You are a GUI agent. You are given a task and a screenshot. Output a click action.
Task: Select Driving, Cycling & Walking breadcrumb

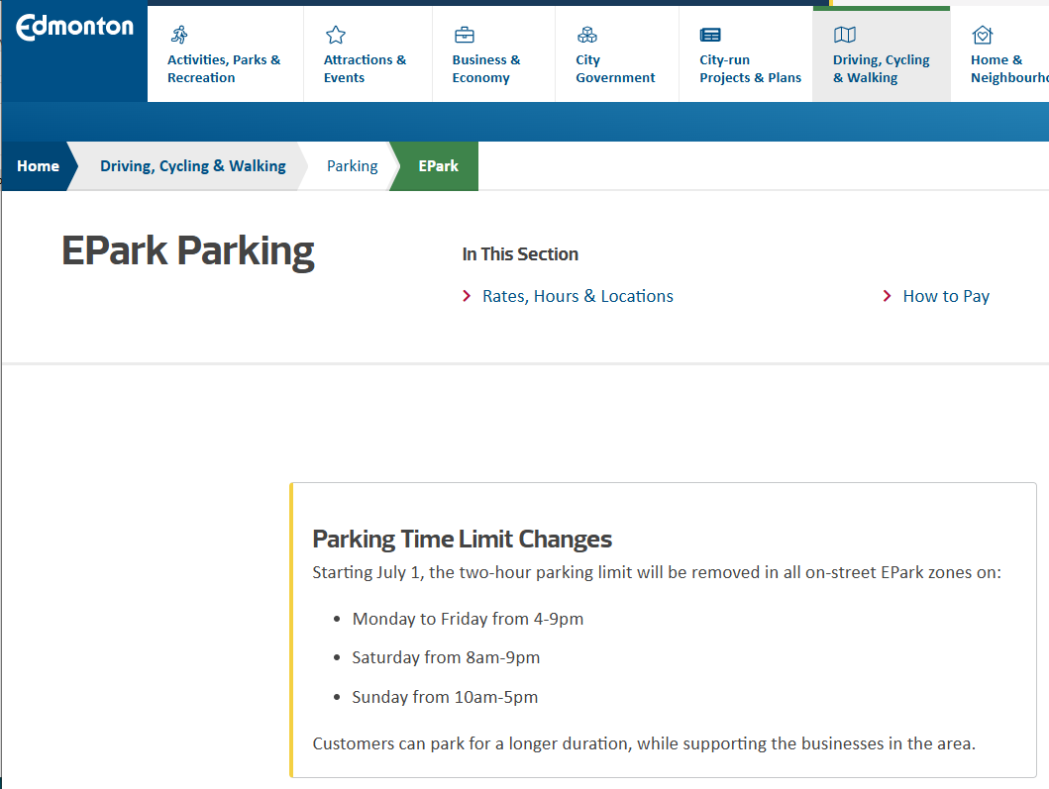tap(192, 166)
